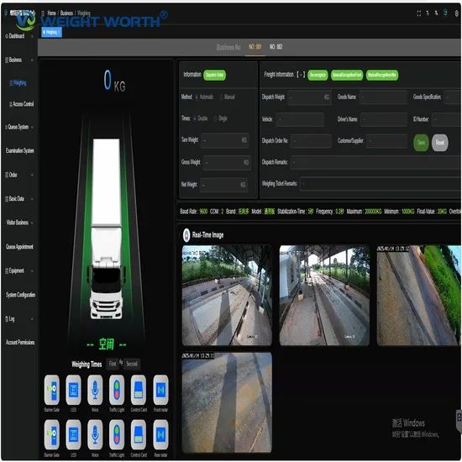Click the second-row Voice microphone icon
Screen dimensions: 462x462
pos(95,435)
